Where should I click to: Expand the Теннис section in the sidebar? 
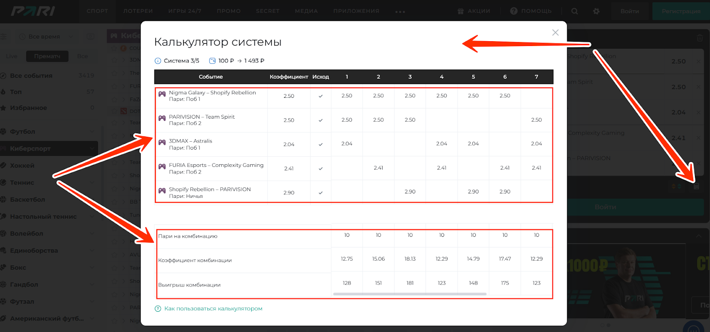click(x=92, y=182)
